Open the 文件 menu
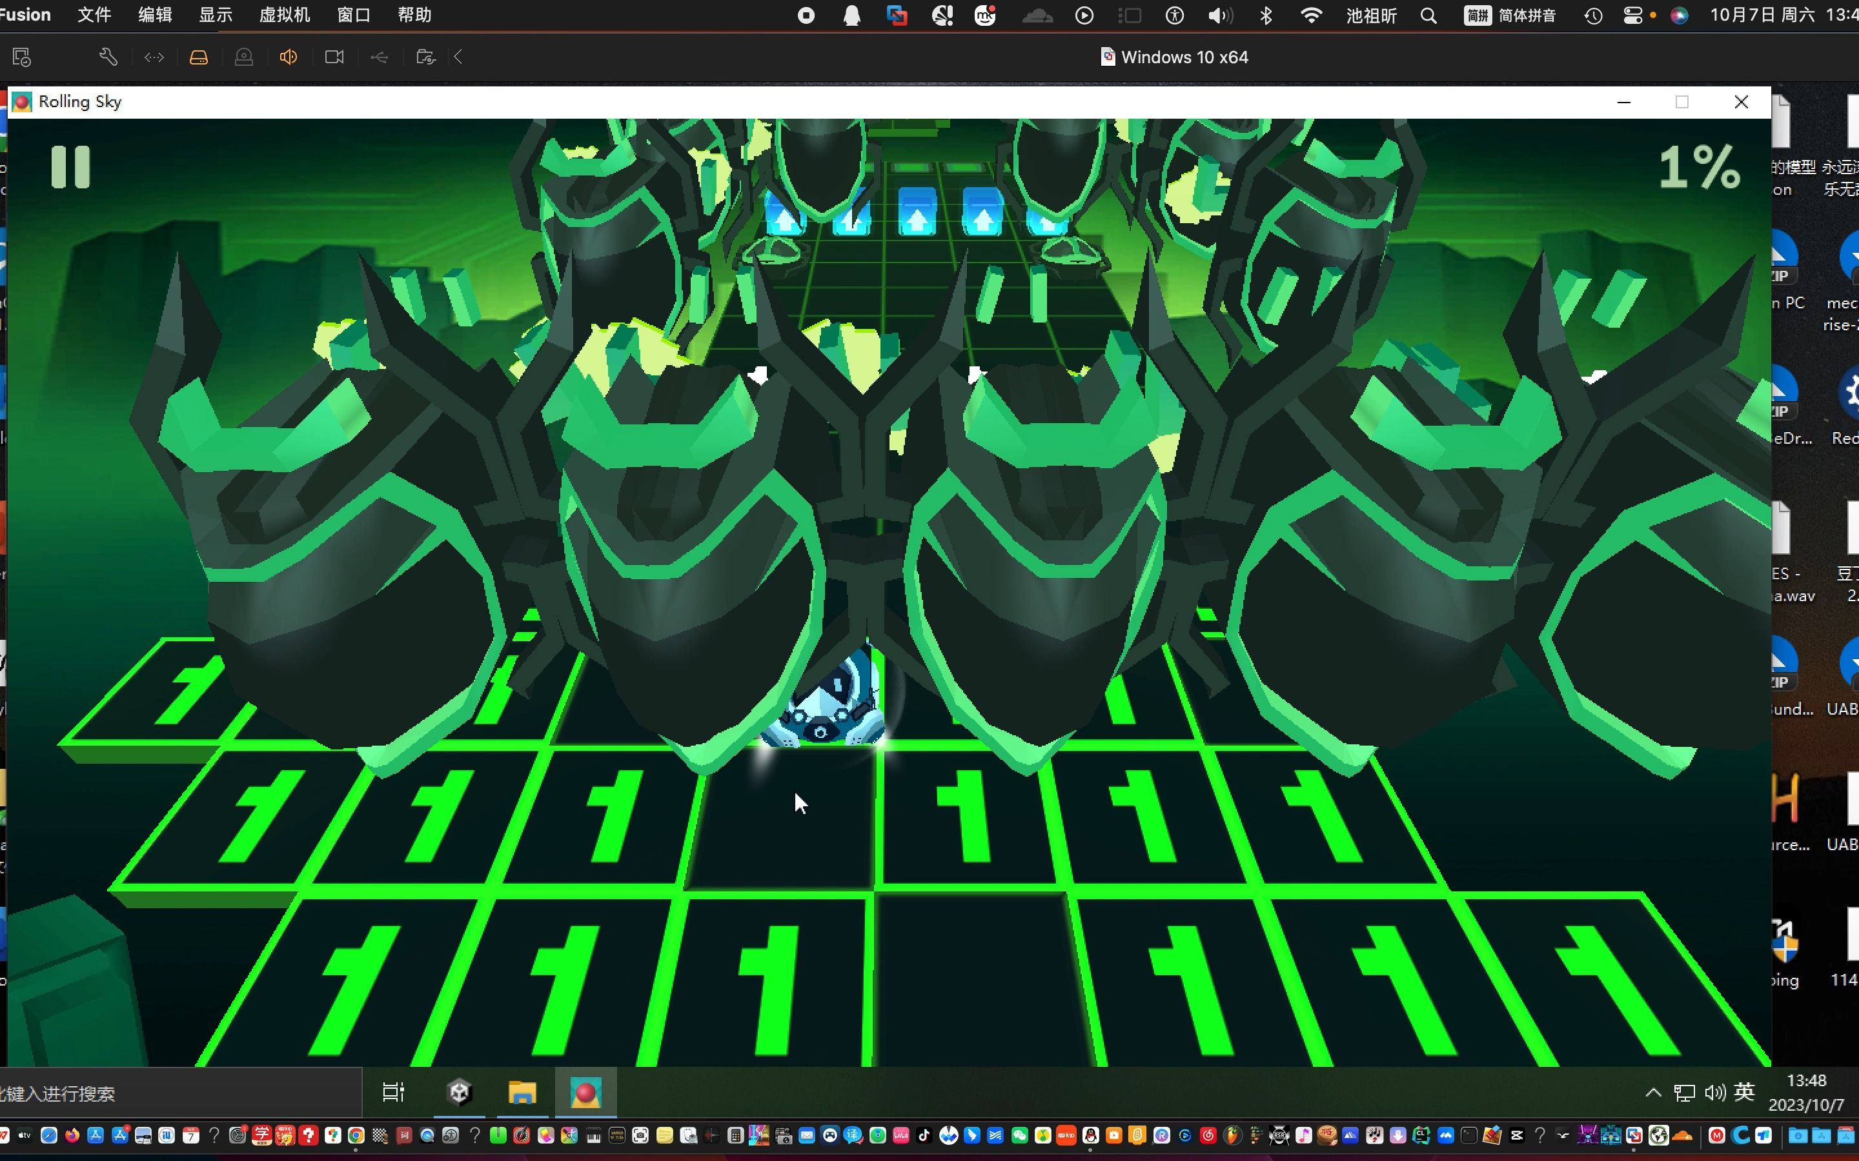The image size is (1859, 1161). pyautogui.click(x=94, y=15)
